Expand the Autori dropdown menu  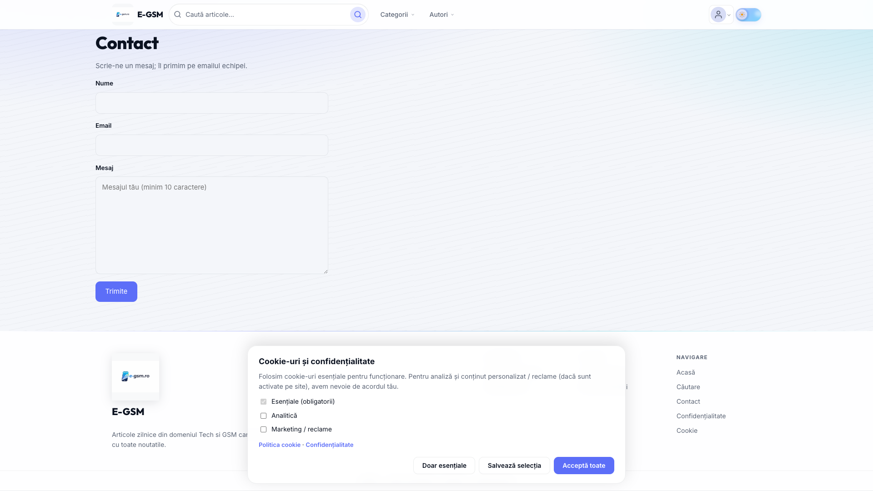(442, 15)
